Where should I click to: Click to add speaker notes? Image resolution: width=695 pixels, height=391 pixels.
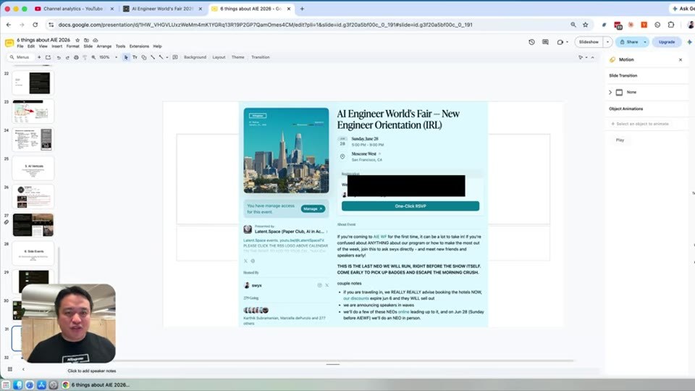pyautogui.click(x=92, y=371)
